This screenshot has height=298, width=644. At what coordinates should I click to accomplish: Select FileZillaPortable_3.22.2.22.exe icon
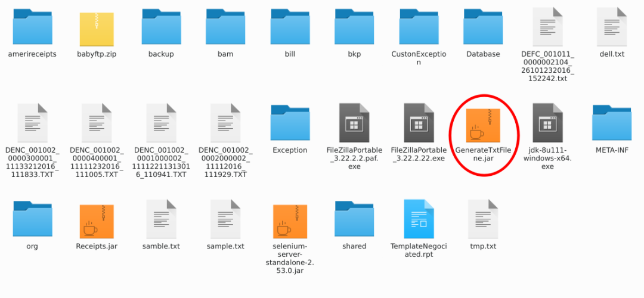click(419, 123)
